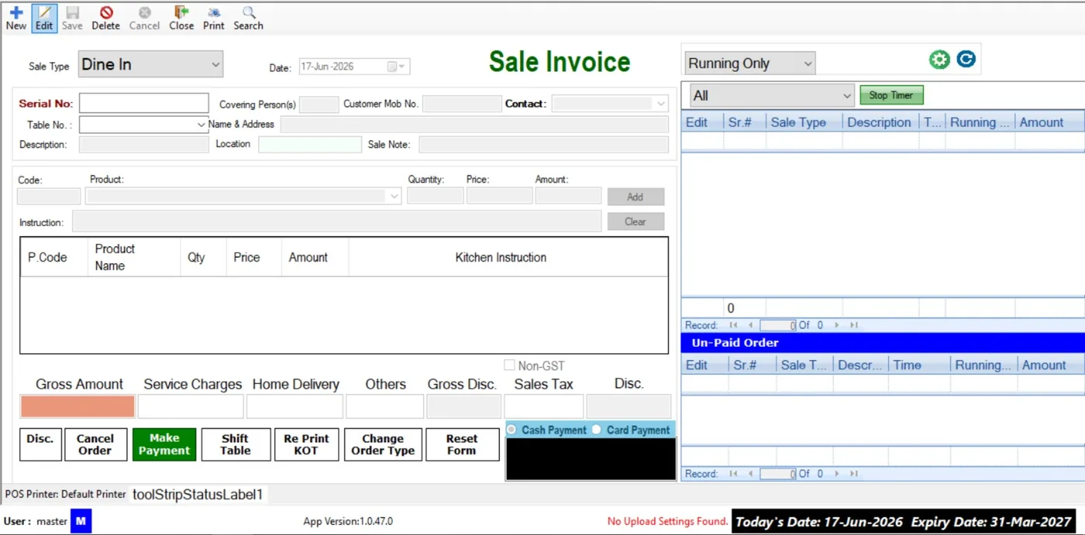Click the Serial No input field
Screen dimensions: 1085x535
point(143,103)
